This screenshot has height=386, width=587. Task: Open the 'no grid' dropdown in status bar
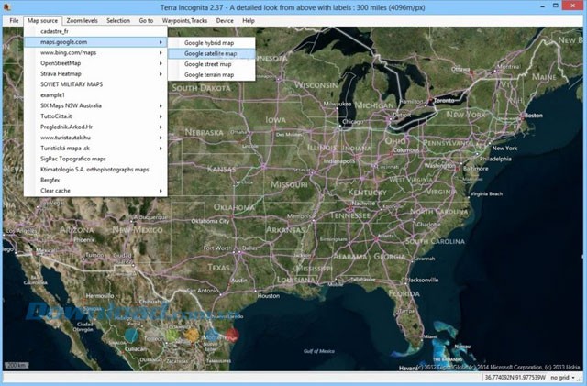pyautogui.click(x=563, y=379)
